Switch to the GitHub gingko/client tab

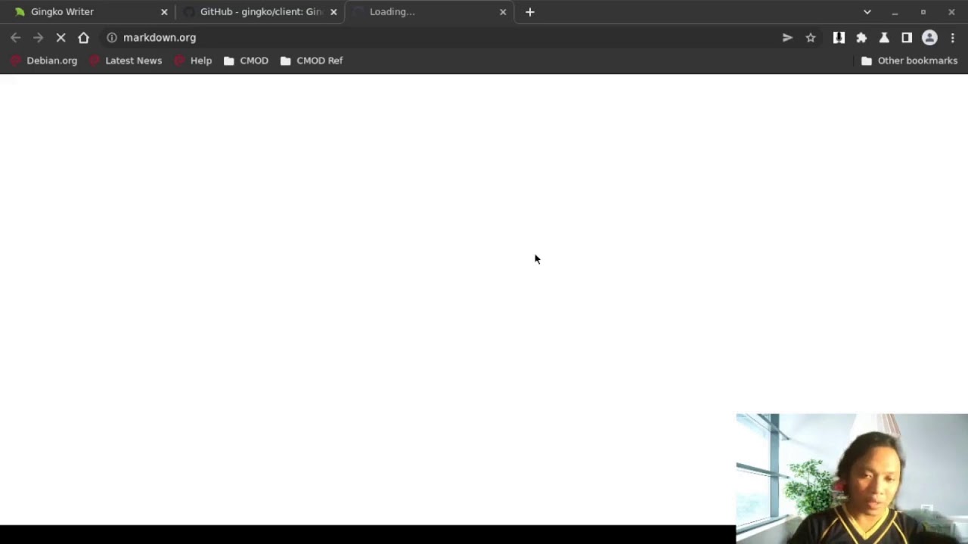pyautogui.click(x=259, y=12)
